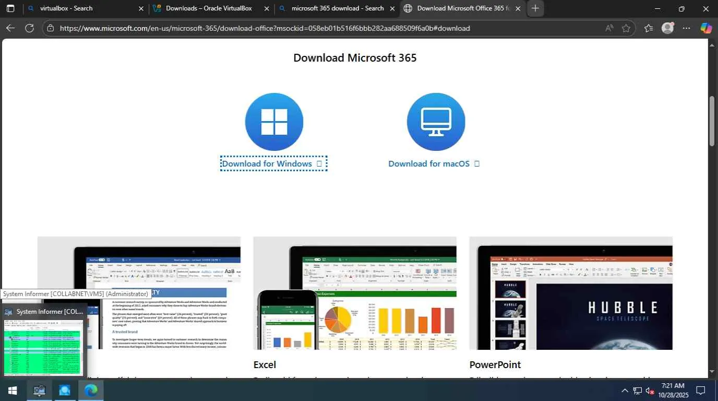Open the browser profile avatar

pyautogui.click(x=667, y=28)
